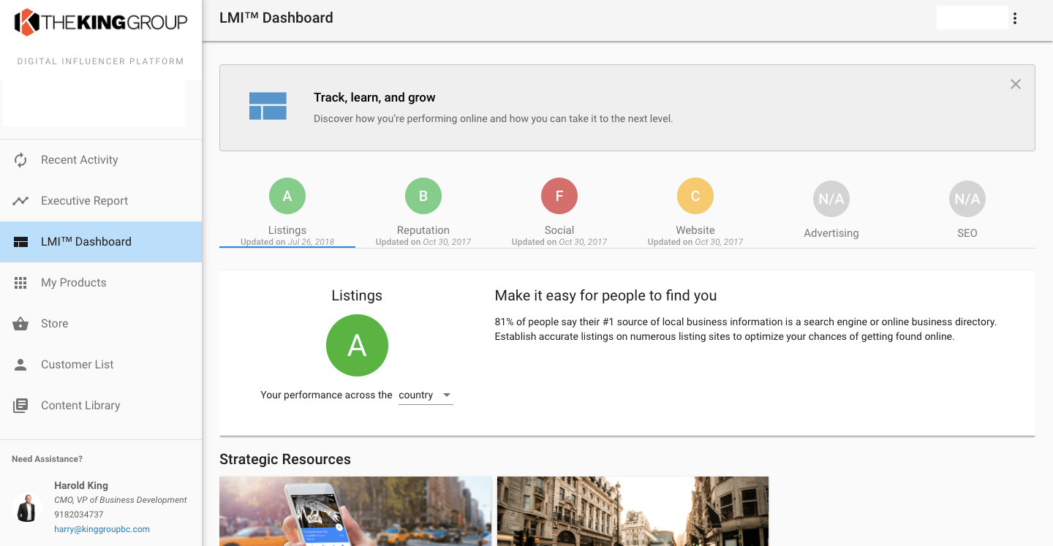Email harry@kinggroupbc.com link

[x=102, y=529]
